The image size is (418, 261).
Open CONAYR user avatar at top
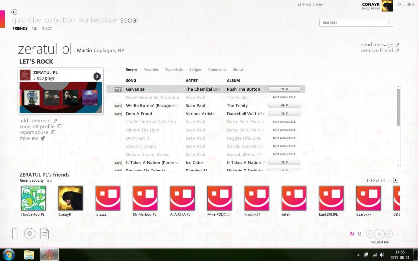tap(387, 6)
